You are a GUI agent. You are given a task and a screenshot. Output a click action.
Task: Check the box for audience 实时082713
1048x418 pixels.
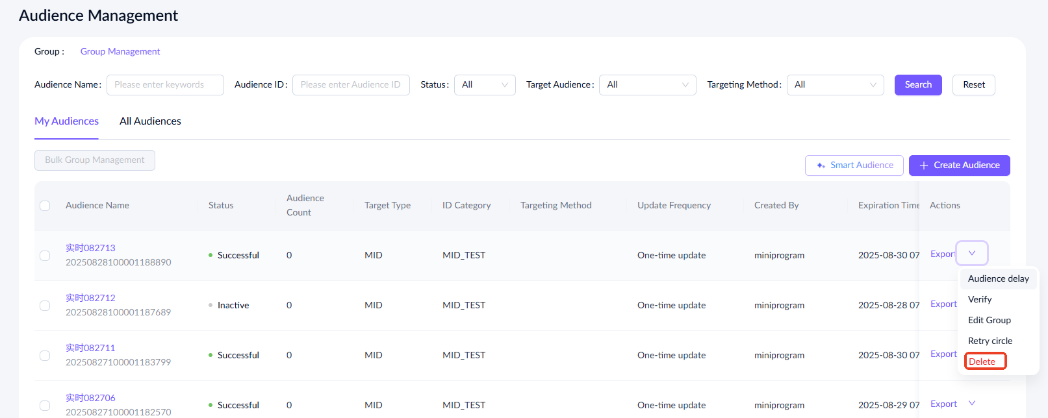pyautogui.click(x=45, y=256)
